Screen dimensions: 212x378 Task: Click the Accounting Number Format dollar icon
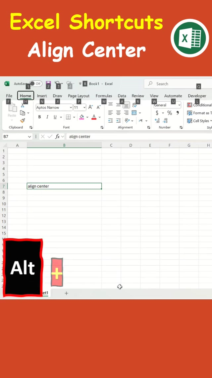157,113
